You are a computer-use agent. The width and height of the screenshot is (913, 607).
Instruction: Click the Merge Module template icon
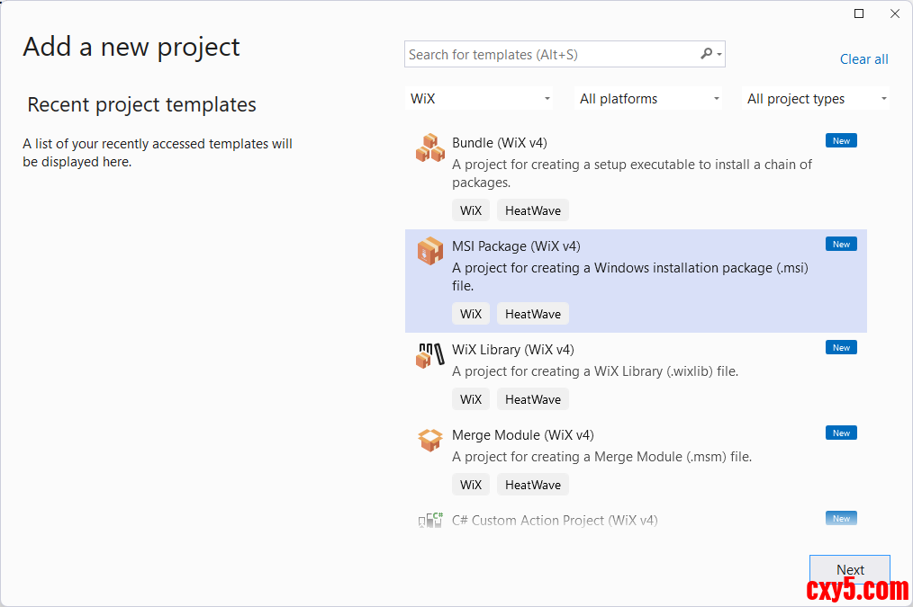coord(430,440)
